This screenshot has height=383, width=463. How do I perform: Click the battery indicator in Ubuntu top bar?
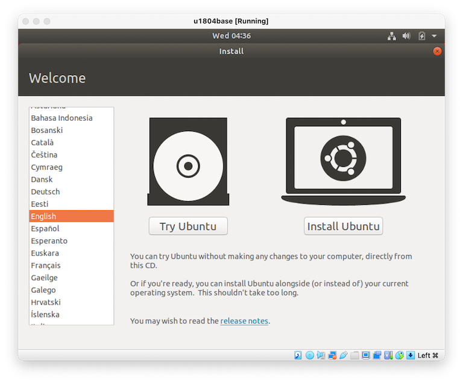(x=421, y=36)
